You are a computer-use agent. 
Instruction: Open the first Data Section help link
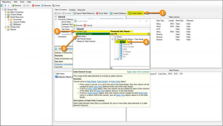pos(102,82)
